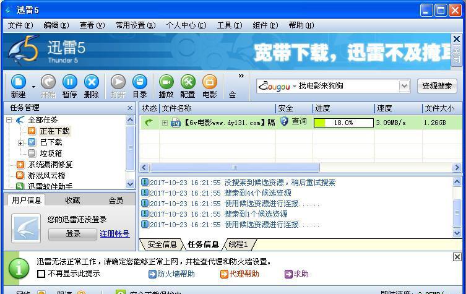Open the 文件(F) menu
The height and width of the screenshot is (294, 466).
pyautogui.click(x=20, y=25)
